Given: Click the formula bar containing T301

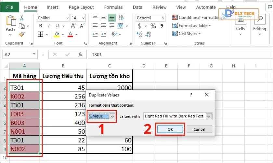Looking at the screenshot, I should tap(180, 54).
